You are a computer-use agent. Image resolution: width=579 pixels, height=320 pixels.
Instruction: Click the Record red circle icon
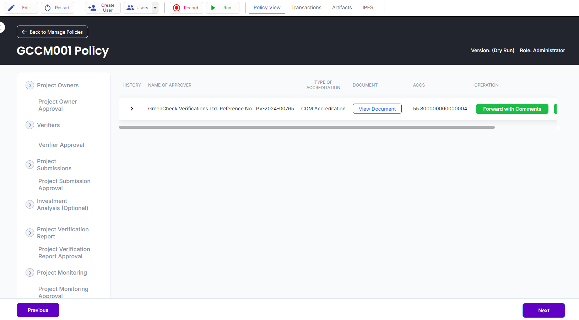177,8
